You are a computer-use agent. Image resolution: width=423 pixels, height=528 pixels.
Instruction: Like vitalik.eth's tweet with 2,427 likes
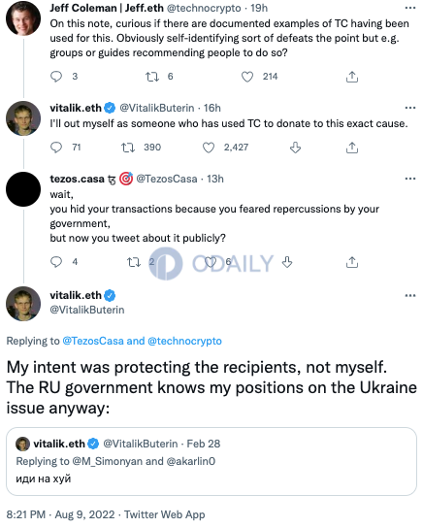[209, 148]
